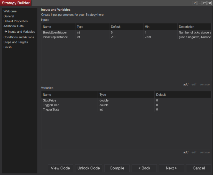Close the Strategy Builder window

[x=210, y=3]
